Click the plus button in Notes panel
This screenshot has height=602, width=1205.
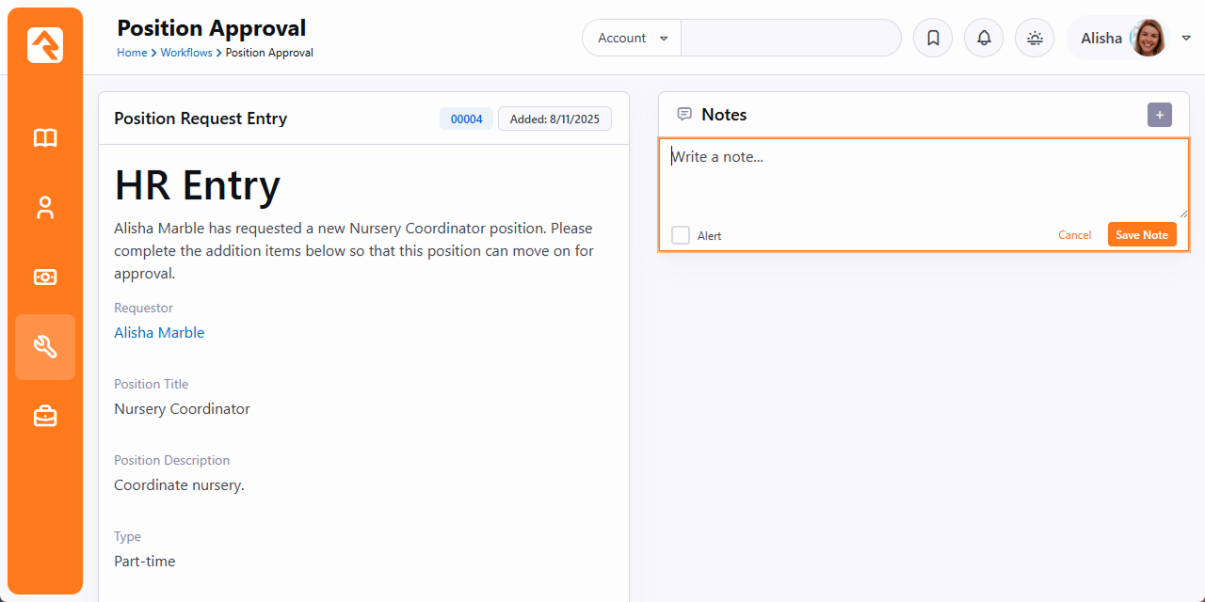(1159, 115)
